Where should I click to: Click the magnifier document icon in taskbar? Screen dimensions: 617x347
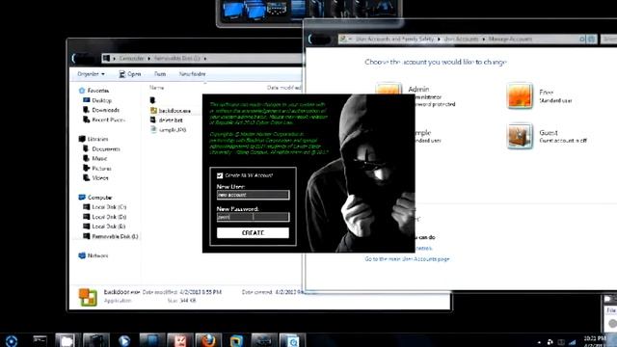(x=292, y=340)
